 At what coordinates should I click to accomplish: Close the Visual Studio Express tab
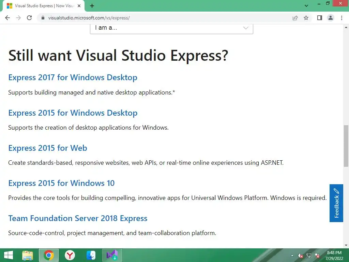[79, 6]
